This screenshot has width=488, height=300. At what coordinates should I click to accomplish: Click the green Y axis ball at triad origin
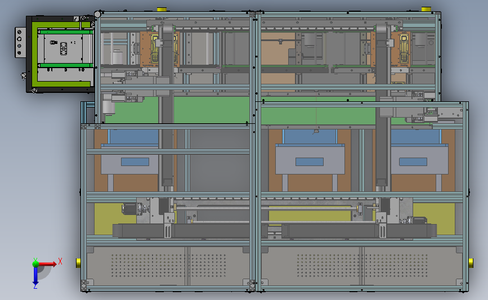click(x=35, y=264)
